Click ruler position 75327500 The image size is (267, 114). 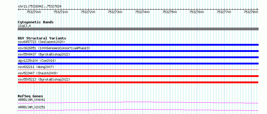169,12
